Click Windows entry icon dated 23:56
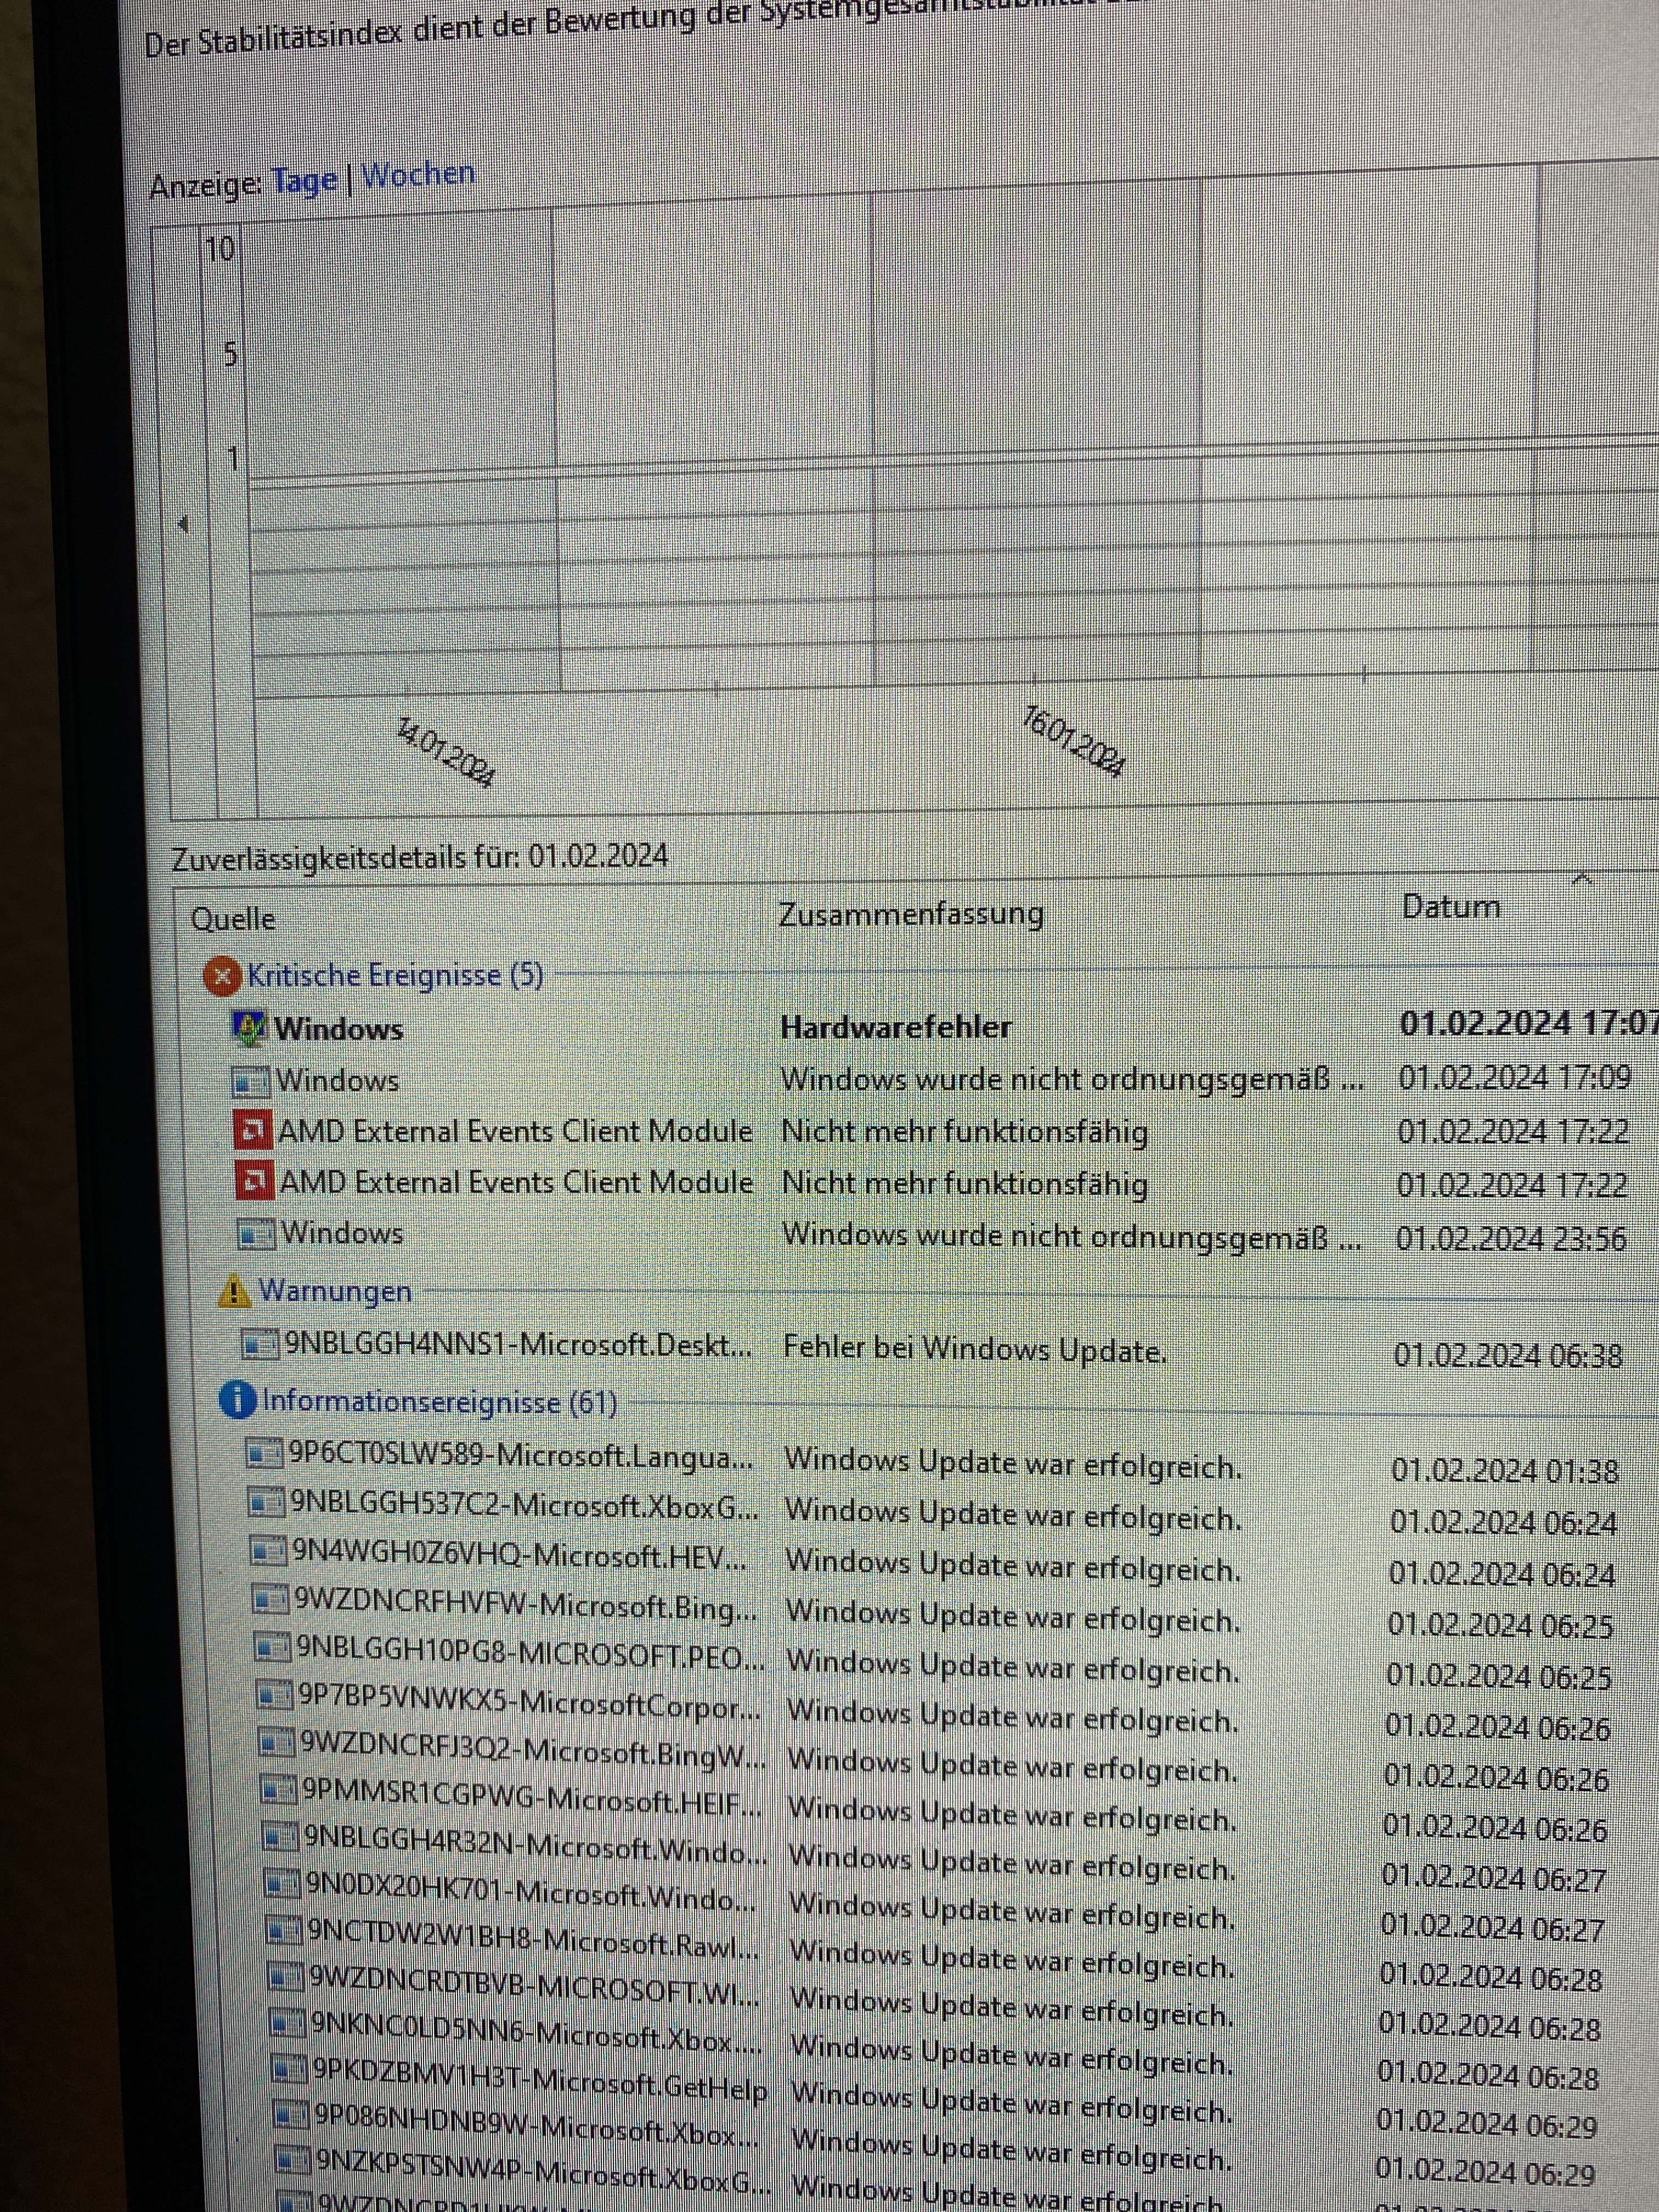The image size is (1659, 2212). click(256, 1235)
